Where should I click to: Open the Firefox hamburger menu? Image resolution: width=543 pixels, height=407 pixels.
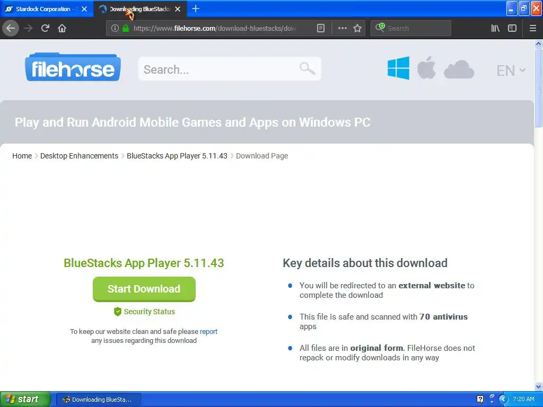[x=533, y=28]
